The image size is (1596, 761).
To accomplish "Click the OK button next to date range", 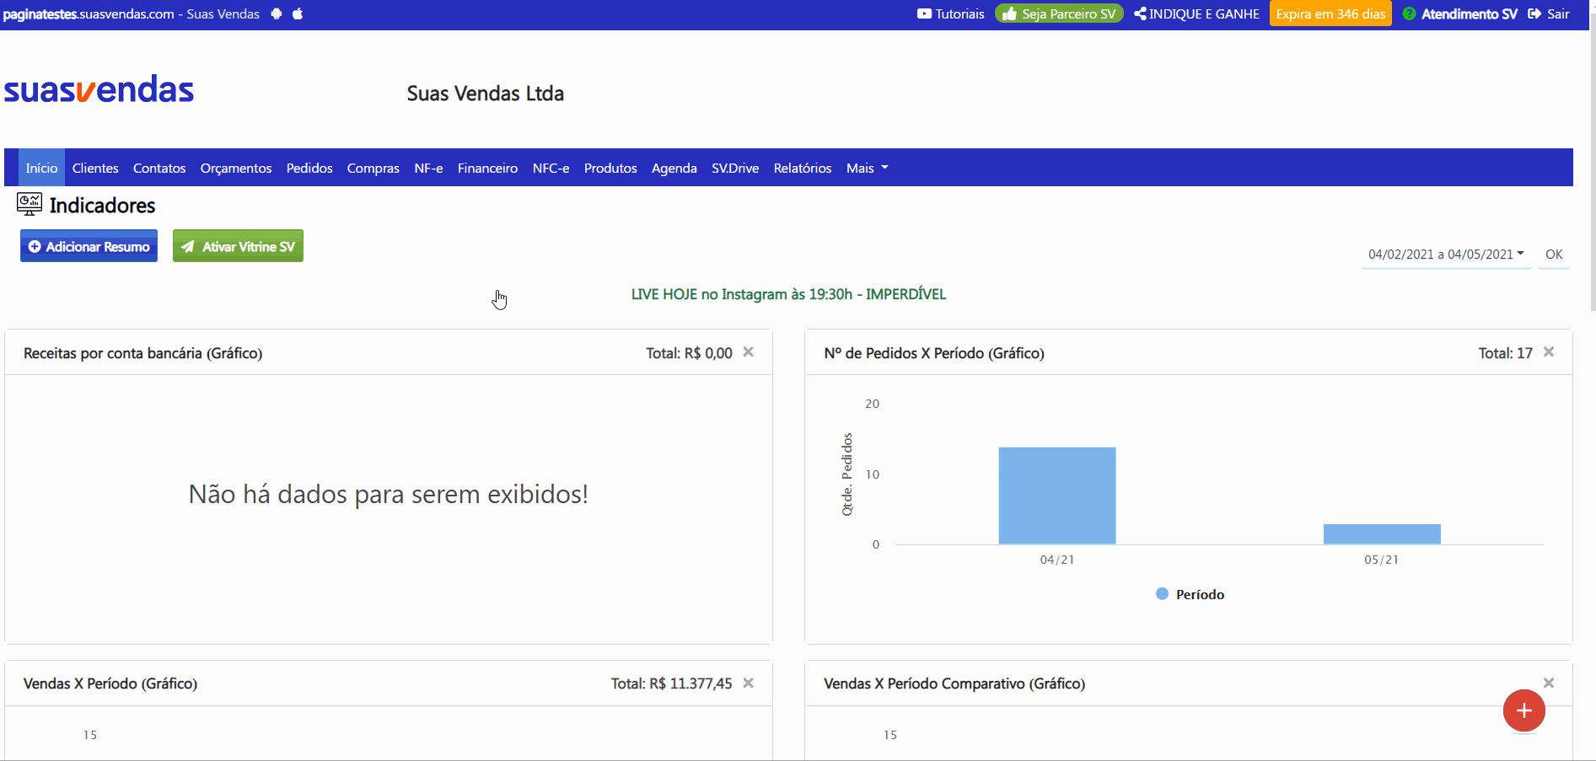I will [x=1554, y=254].
